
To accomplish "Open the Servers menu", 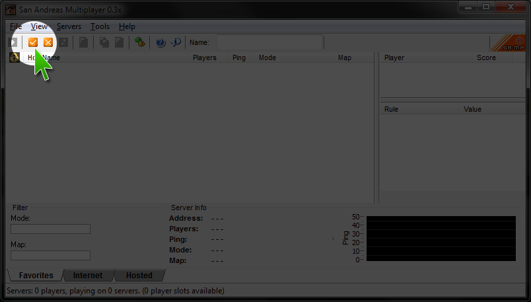I will (x=69, y=26).
